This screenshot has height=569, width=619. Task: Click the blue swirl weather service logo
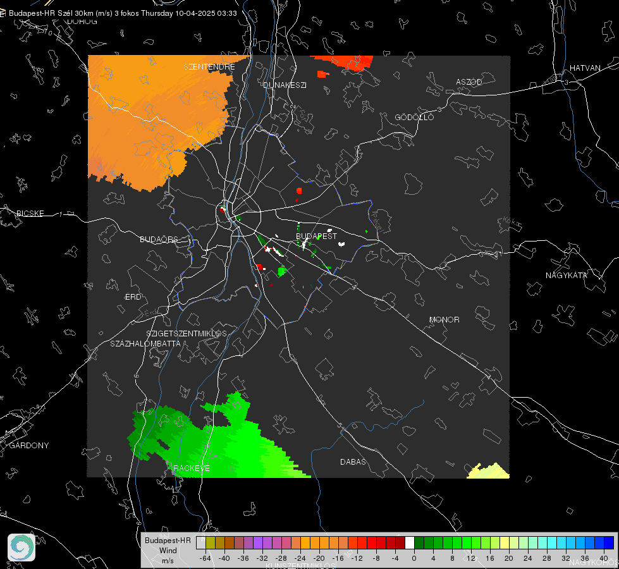21,548
